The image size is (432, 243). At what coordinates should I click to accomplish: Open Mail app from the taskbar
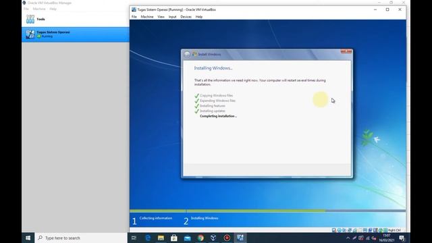point(188,238)
